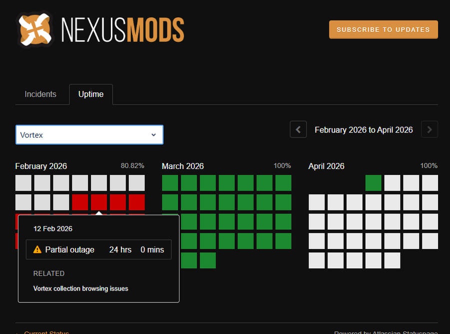Click the last green day square in March
The image size is (450, 334).
click(x=208, y=260)
